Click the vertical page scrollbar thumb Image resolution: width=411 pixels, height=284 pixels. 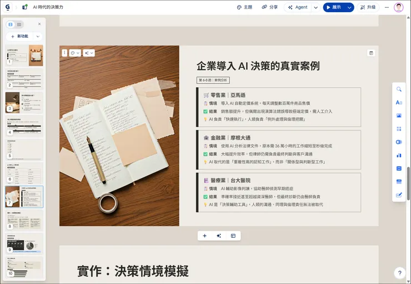click(408, 183)
